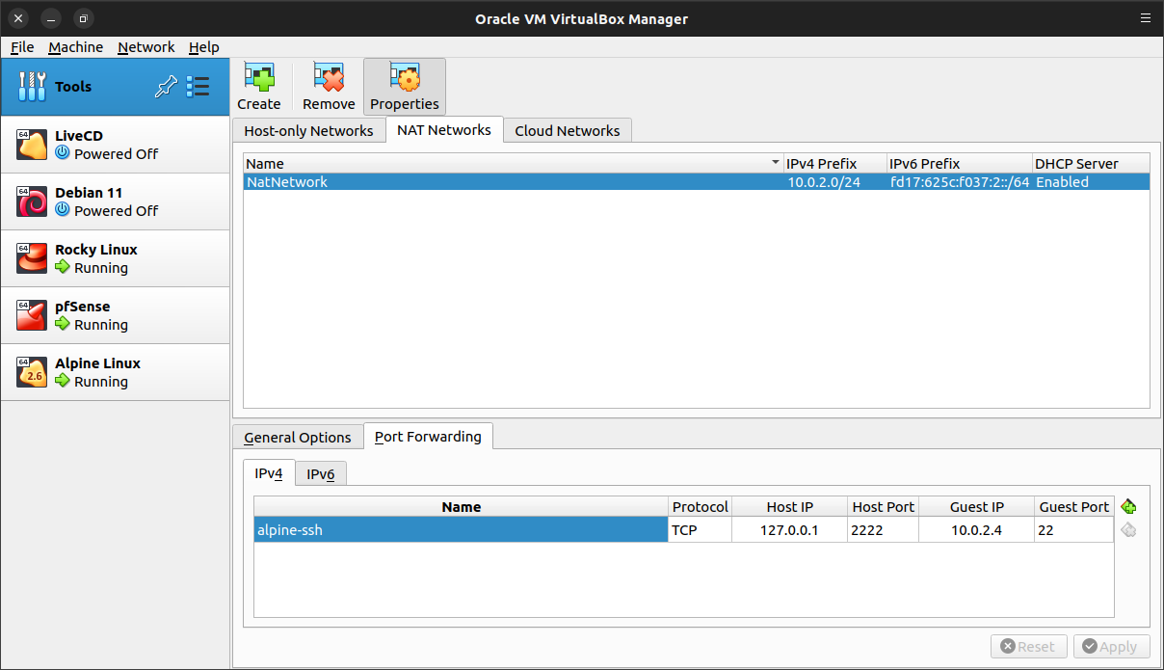Image resolution: width=1164 pixels, height=670 pixels.
Task: Click the TCP protocol cell
Action: (700, 529)
